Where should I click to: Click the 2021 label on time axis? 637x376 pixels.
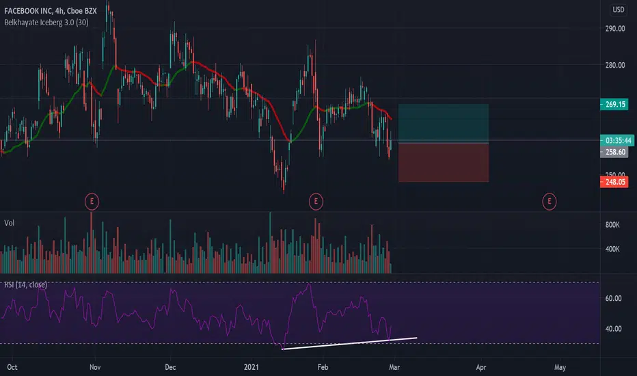click(x=251, y=367)
